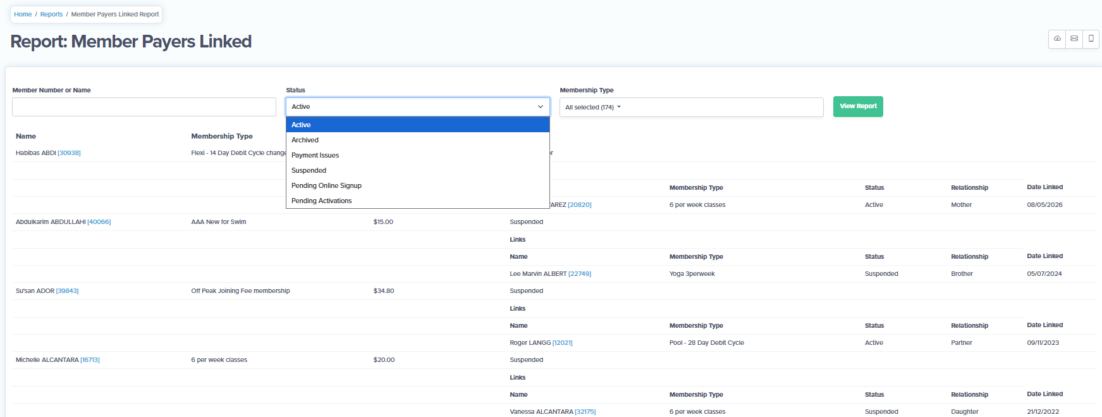Screen dimensions: 1102x417
Task: Open the Membership Type All selected dropdown
Action: pos(691,108)
